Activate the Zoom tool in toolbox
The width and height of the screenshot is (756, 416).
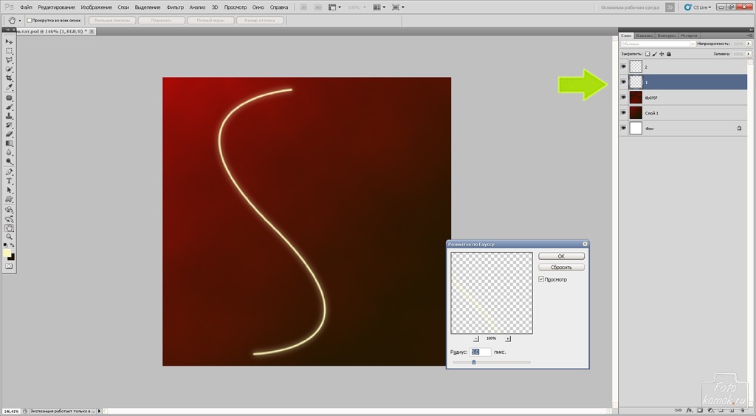point(10,237)
